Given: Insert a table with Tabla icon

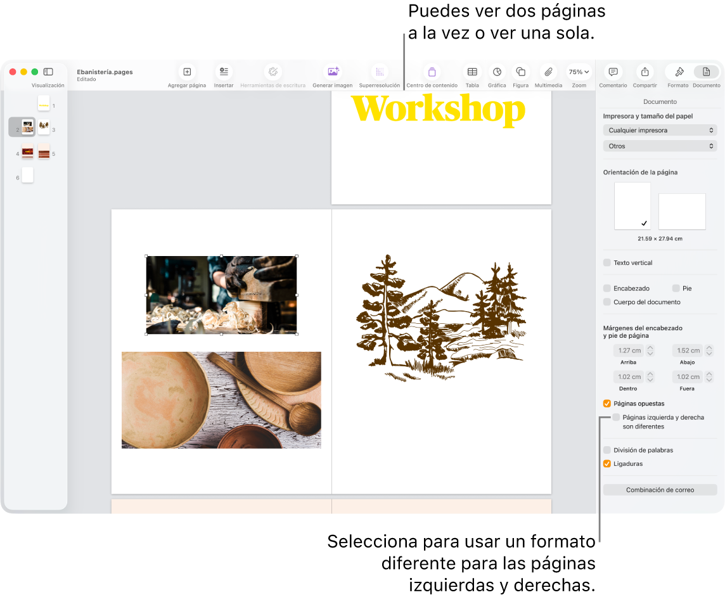Looking at the screenshot, I should click(472, 72).
